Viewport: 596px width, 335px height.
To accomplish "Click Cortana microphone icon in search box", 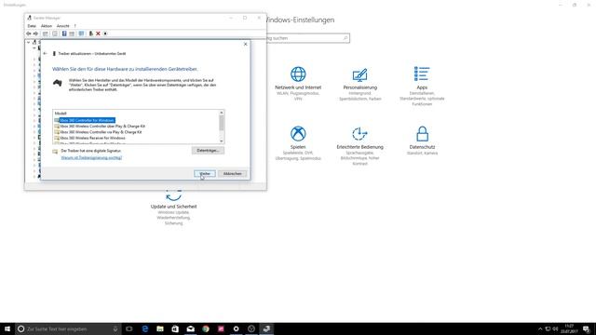I will click(115, 328).
